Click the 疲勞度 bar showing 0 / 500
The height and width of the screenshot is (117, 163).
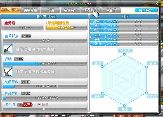(x=23, y=28)
